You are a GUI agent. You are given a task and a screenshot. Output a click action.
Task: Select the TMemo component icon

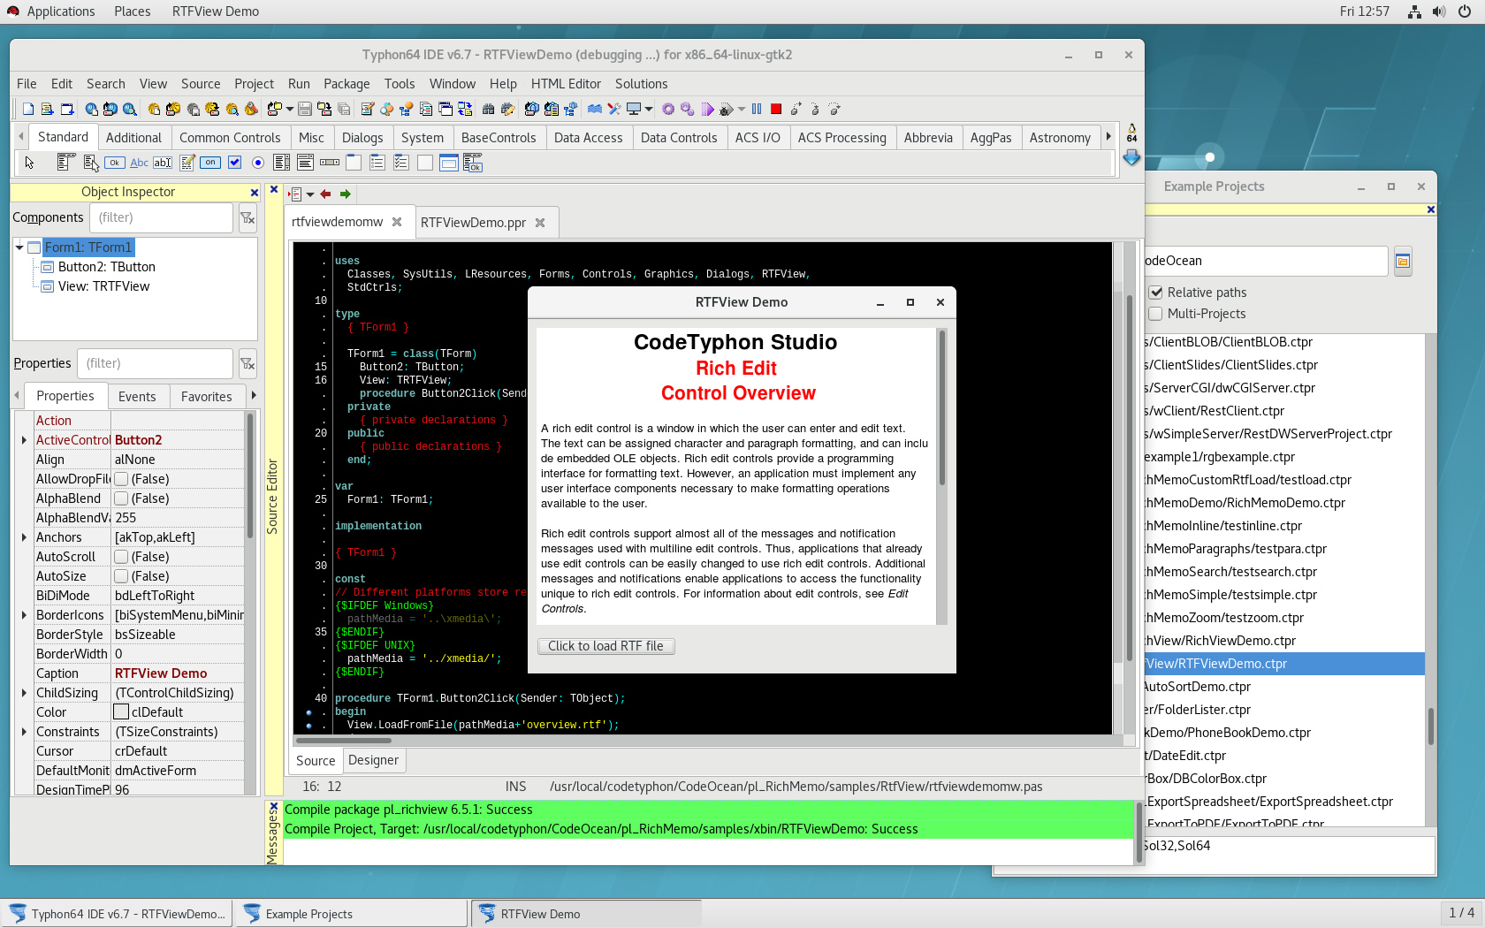(187, 162)
